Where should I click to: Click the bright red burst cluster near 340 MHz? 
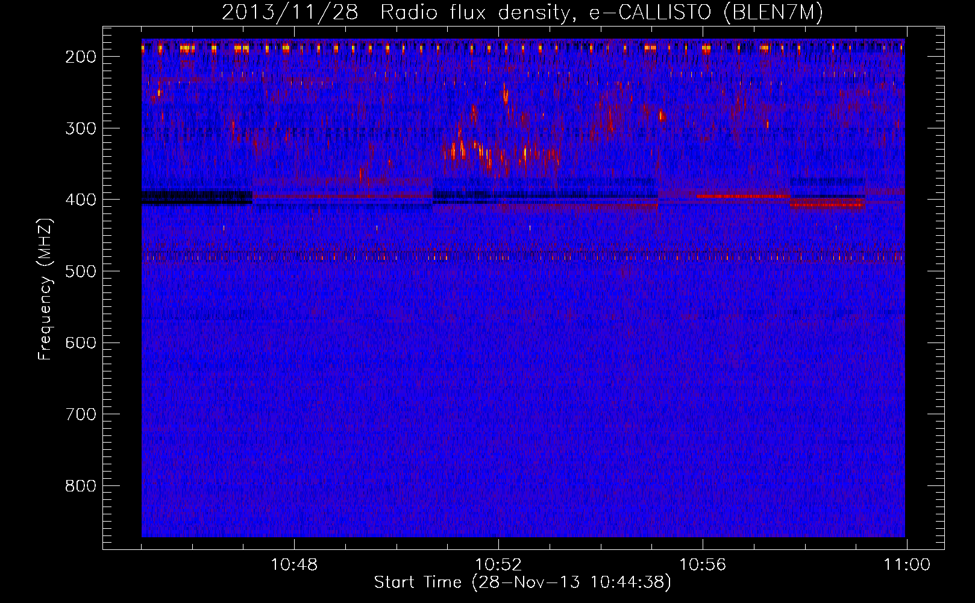(x=501, y=154)
